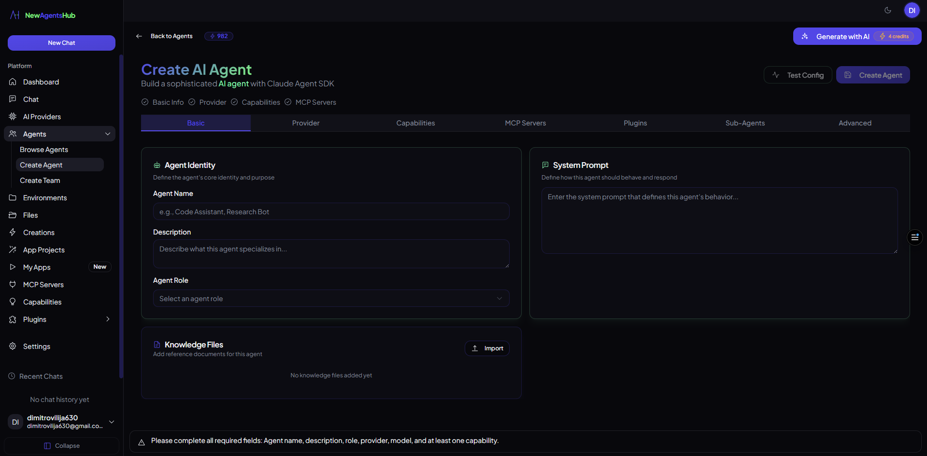
Task: Click the Knowledge Files document icon
Action: (157, 345)
